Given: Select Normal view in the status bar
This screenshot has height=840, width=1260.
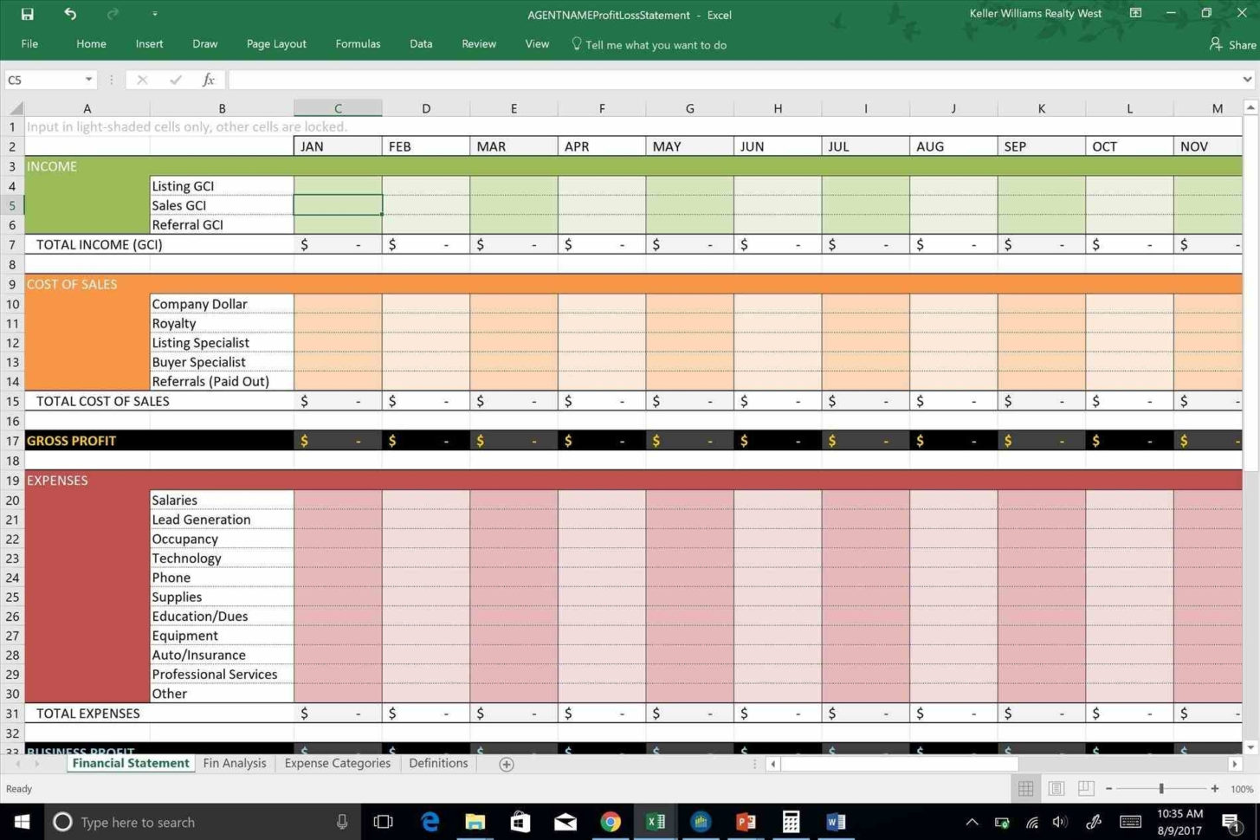Looking at the screenshot, I should [x=1026, y=788].
